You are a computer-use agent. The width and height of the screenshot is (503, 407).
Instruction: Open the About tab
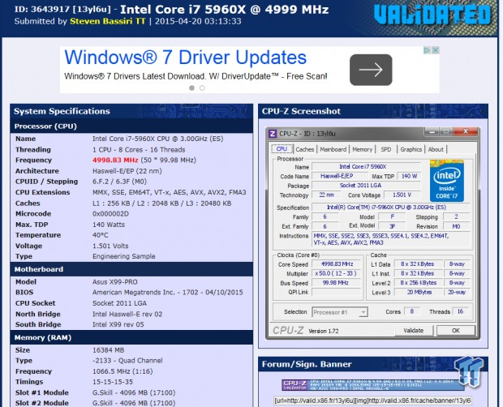[436, 149]
